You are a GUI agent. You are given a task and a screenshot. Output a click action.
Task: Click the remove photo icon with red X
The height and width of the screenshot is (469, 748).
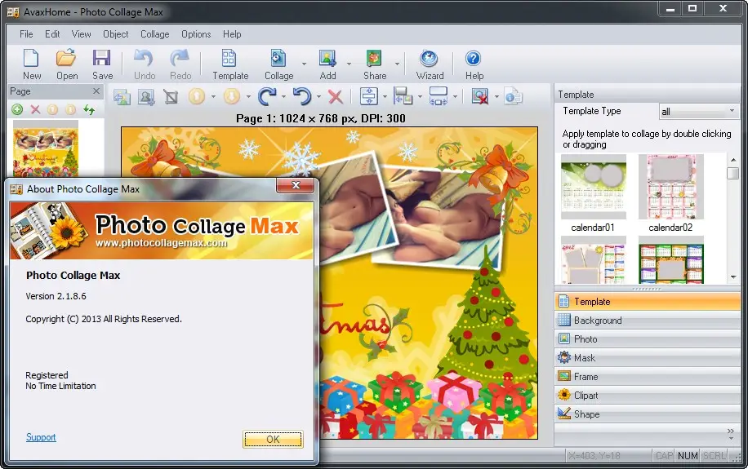pos(480,97)
